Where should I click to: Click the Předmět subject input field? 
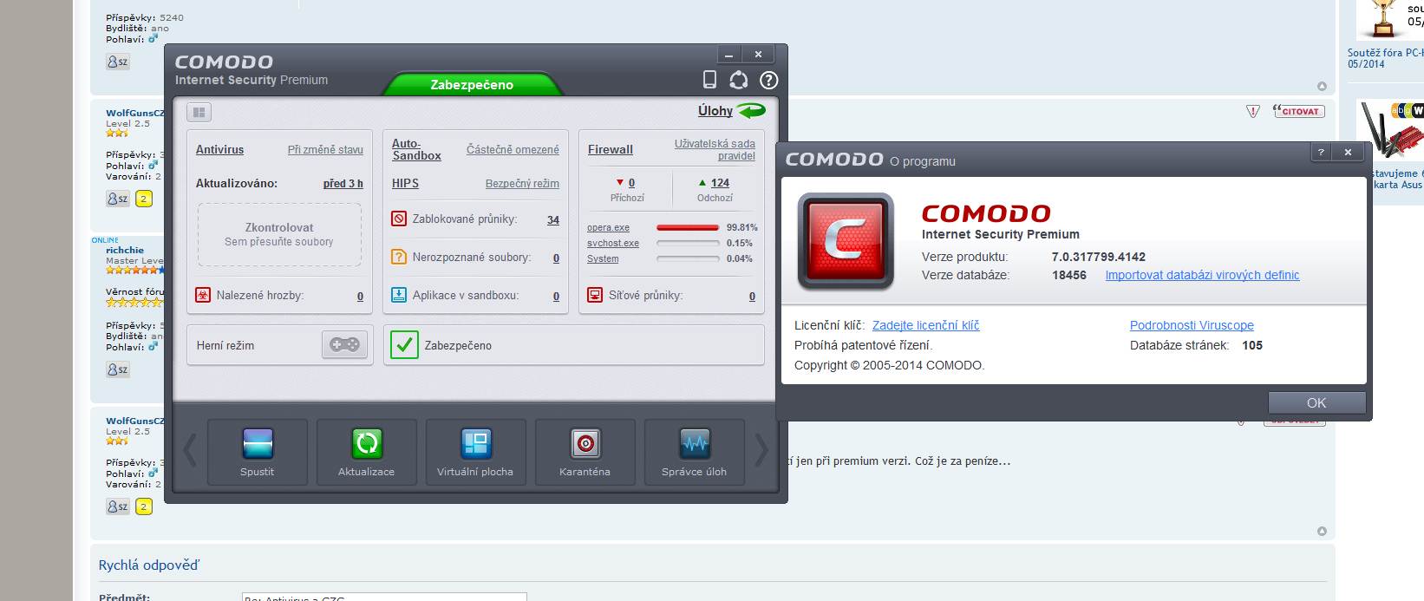[x=384, y=597]
